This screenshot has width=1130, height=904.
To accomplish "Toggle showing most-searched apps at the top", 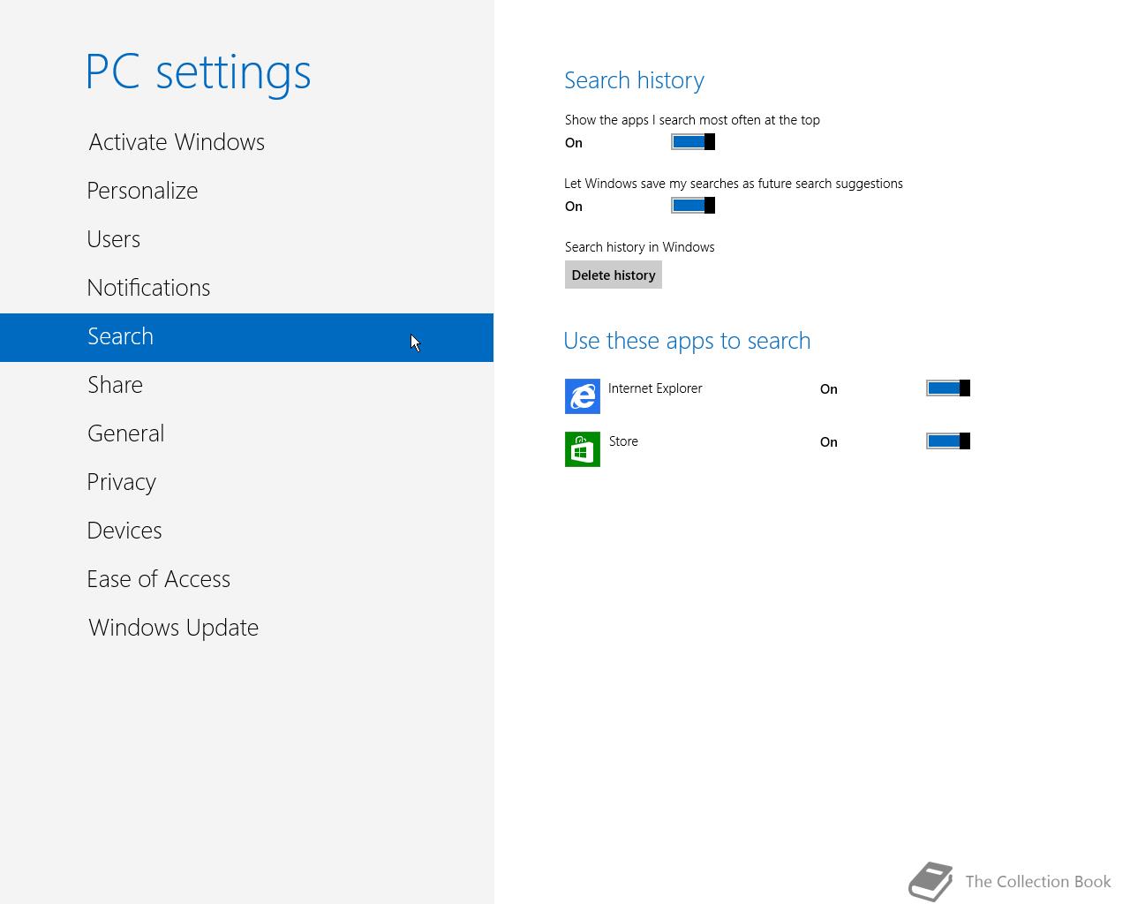I will point(693,142).
